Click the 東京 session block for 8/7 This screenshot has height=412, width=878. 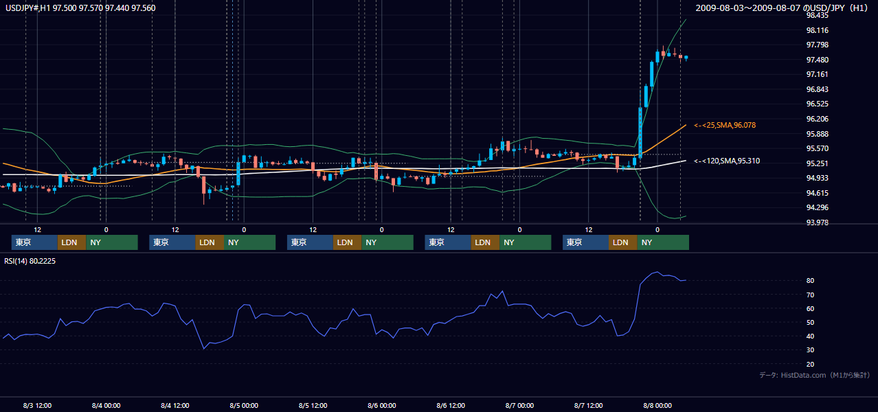tap(585, 242)
